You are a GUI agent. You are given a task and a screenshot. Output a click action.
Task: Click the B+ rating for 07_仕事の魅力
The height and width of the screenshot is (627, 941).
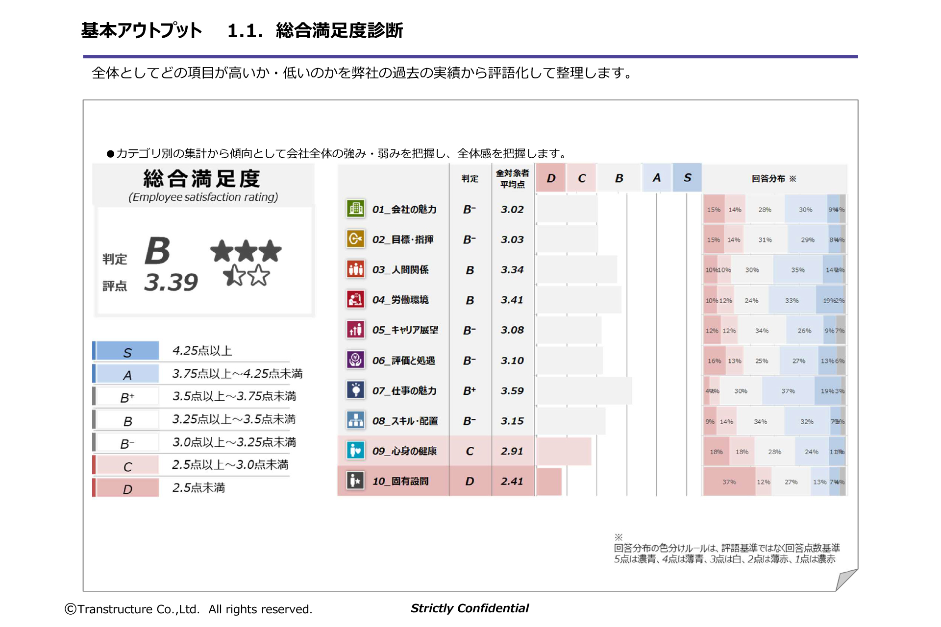470,391
